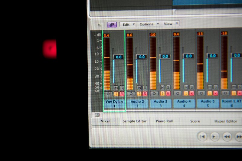Record-enable the Audio 4 channel
The height and width of the screenshot is (161, 242).
[192, 93]
